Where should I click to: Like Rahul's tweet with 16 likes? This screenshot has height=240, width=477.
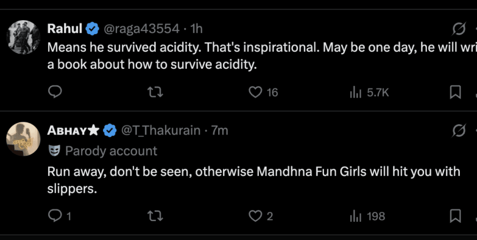pyautogui.click(x=256, y=93)
